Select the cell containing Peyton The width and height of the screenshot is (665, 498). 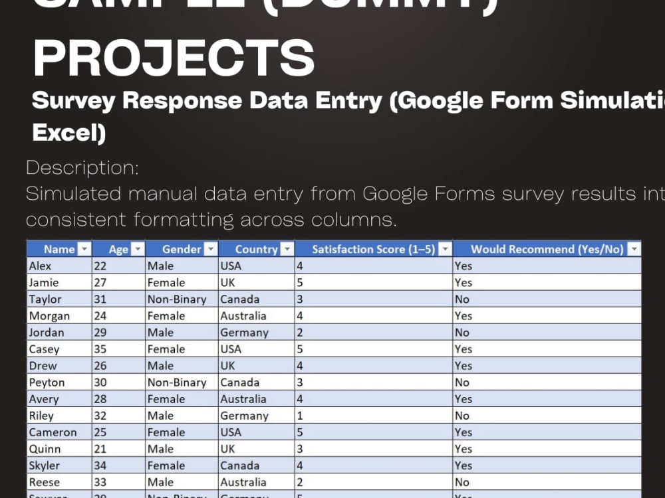click(x=59, y=382)
